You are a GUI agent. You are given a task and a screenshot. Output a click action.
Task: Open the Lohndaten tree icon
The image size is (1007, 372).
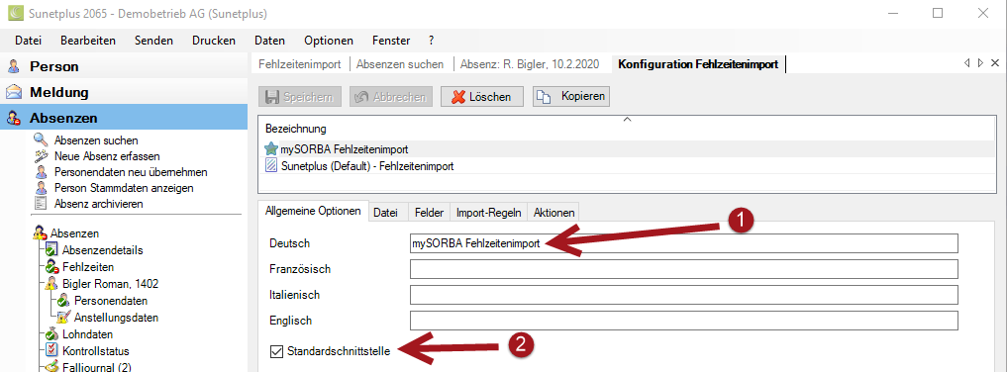point(52,334)
